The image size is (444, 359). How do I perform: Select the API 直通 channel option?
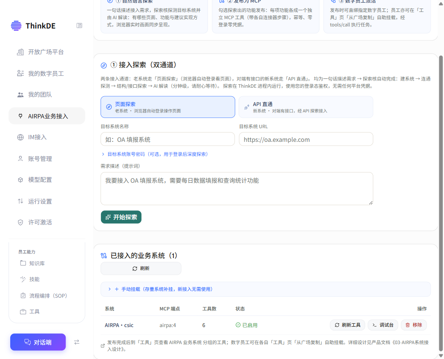306,107
